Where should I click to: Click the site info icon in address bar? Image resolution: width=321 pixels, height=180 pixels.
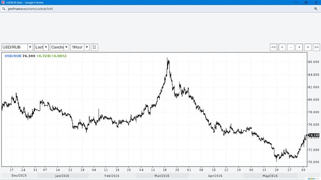click(x=4, y=9)
